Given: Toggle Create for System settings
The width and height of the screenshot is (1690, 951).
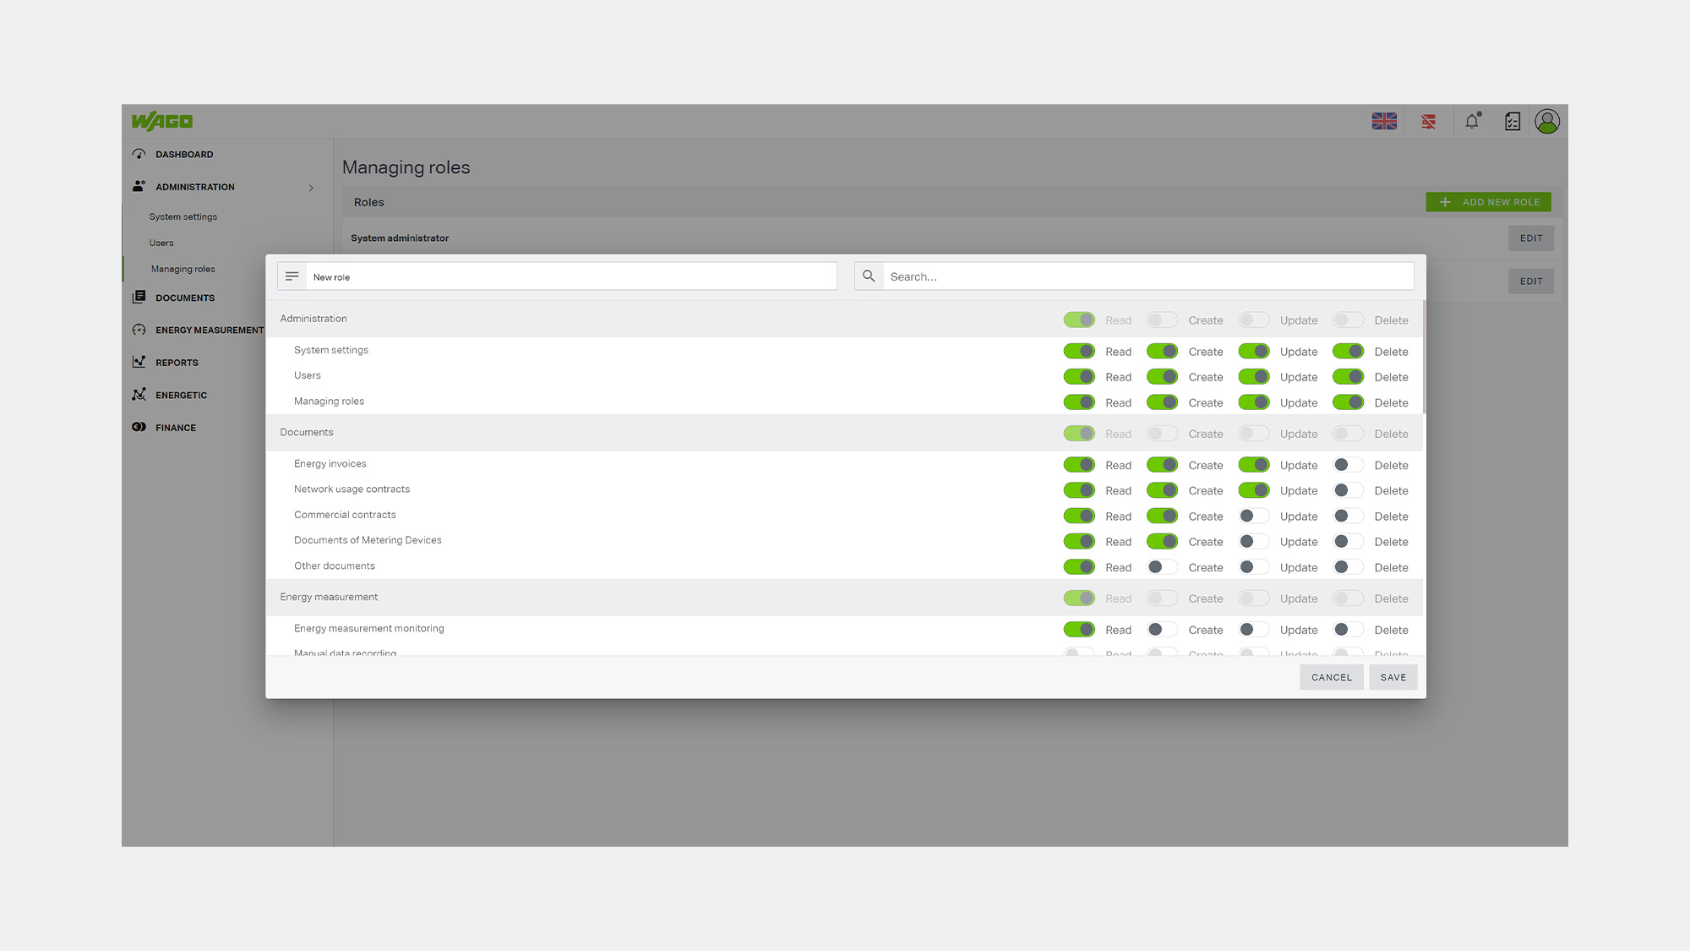Looking at the screenshot, I should pos(1162,351).
